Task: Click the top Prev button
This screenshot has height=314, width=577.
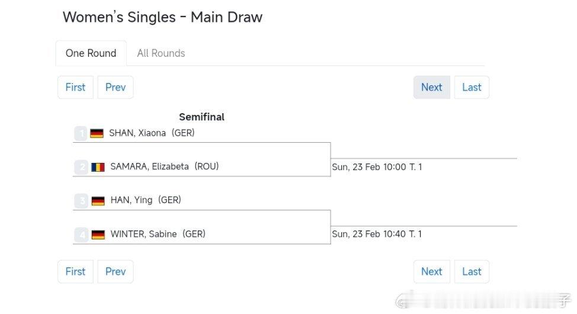Action: [116, 87]
